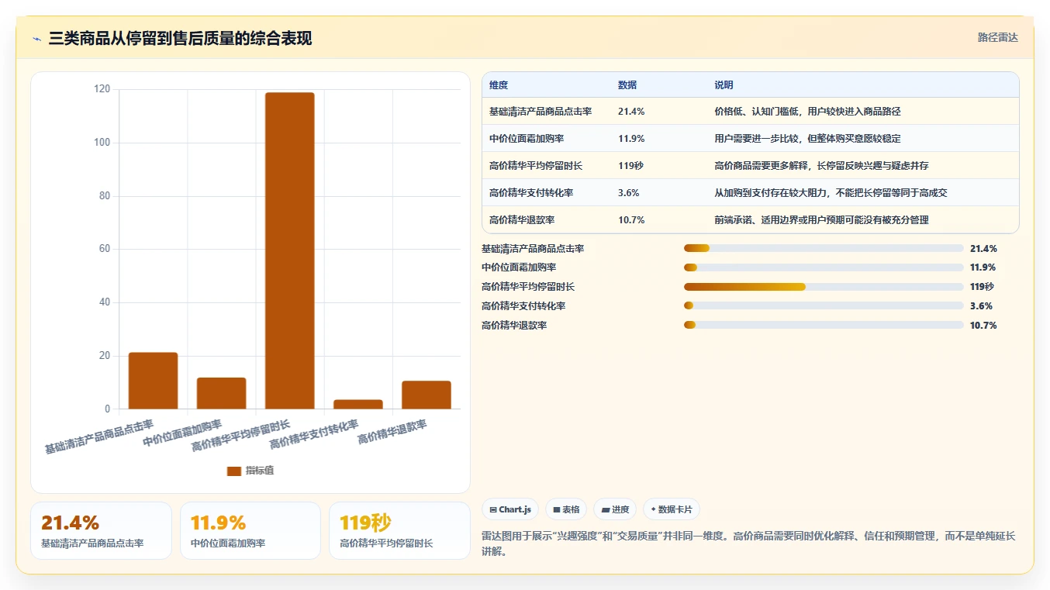1050x590 pixels.
Task: Select the 表格 tag chip
Action: pos(566,509)
